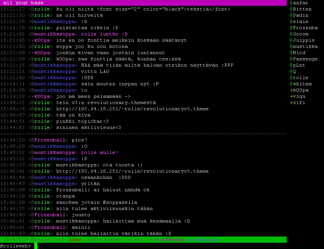Click the @rolle (+i) status bar entry
This screenshot has width=324, height=249.
point(48,240)
